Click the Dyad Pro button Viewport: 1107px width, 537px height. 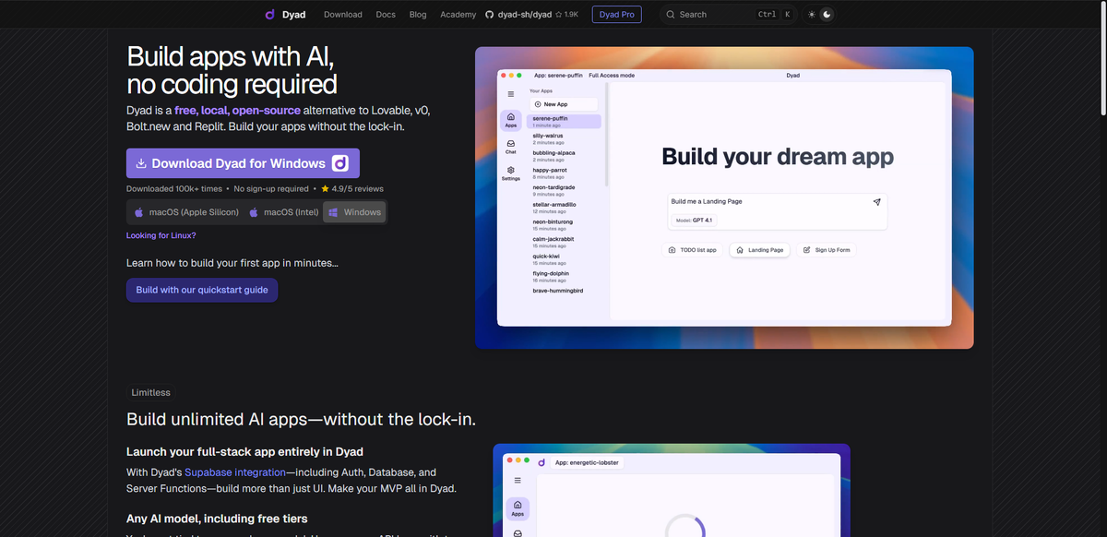616,15
